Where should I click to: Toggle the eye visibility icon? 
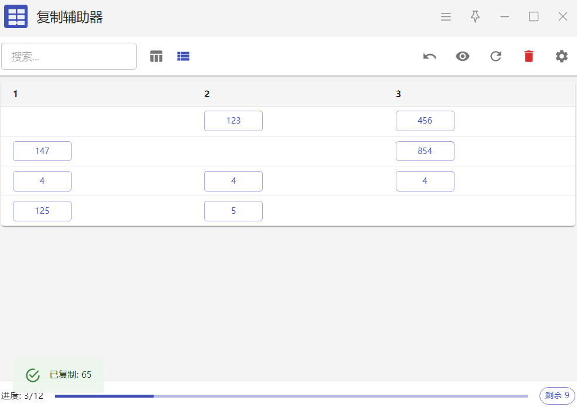point(463,56)
